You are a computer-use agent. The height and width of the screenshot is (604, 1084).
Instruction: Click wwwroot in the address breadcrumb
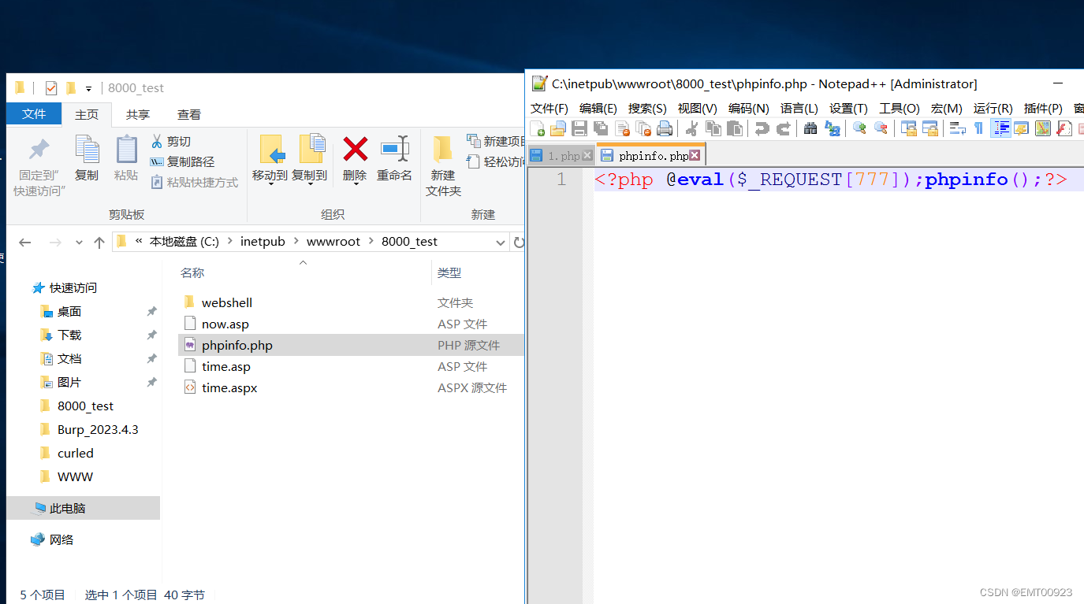point(333,242)
